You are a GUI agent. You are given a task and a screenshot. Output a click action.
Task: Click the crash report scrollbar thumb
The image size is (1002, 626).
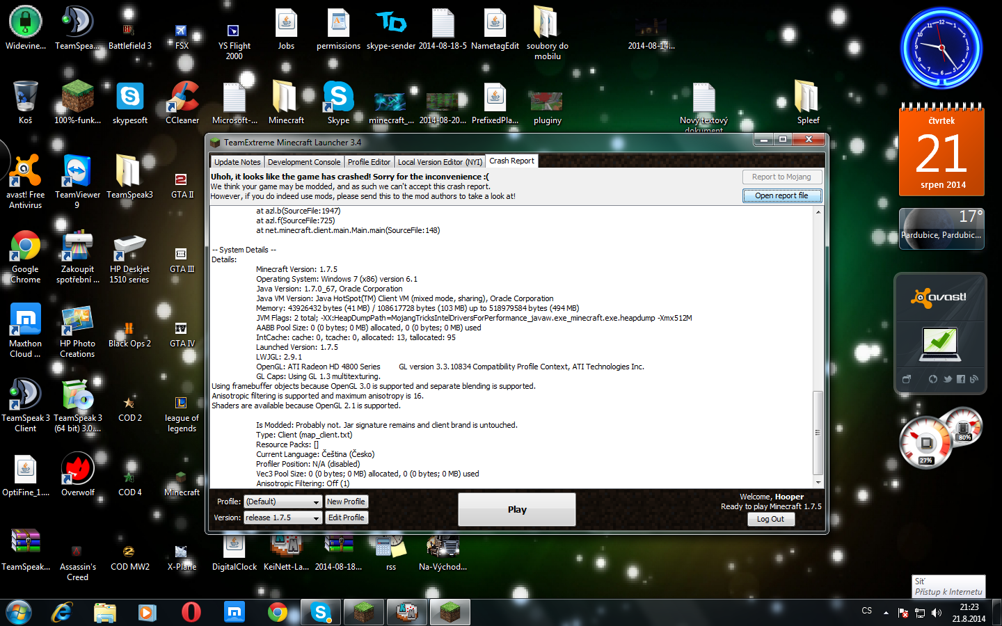pos(818,433)
